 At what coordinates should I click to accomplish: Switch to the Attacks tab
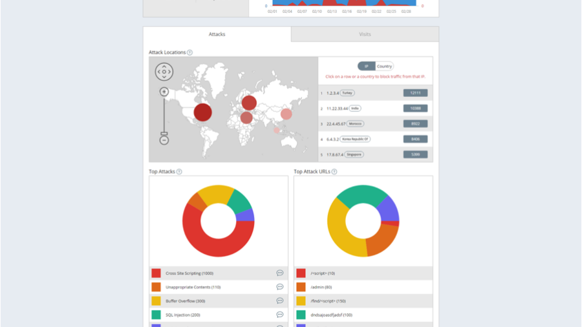point(217,34)
